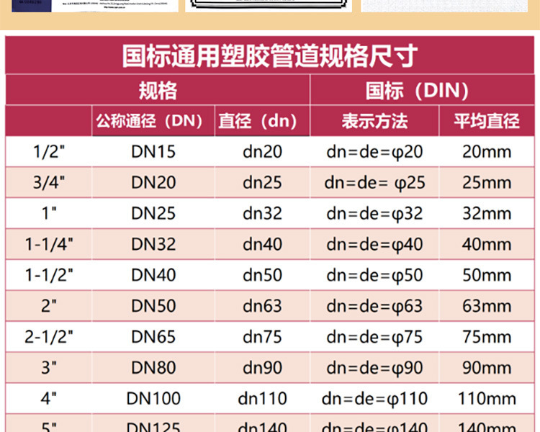Click the 平均直径 column header

point(486,121)
